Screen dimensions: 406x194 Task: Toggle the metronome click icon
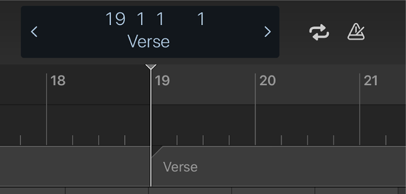(356, 32)
